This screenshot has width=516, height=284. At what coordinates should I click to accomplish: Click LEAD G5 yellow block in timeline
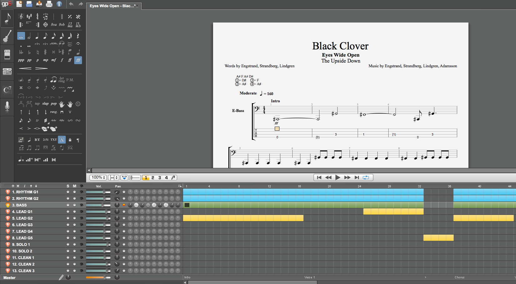(x=438, y=238)
